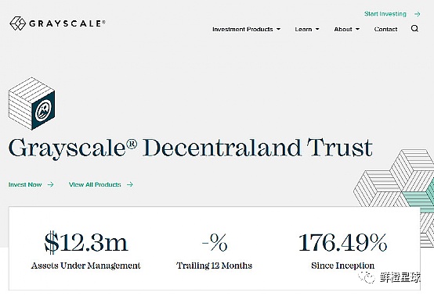
Task: Open the search magnifier icon
Action: pyautogui.click(x=414, y=28)
